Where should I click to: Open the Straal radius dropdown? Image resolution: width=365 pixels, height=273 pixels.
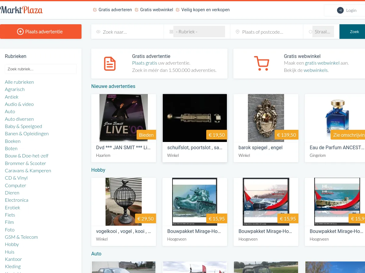point(323,32)
